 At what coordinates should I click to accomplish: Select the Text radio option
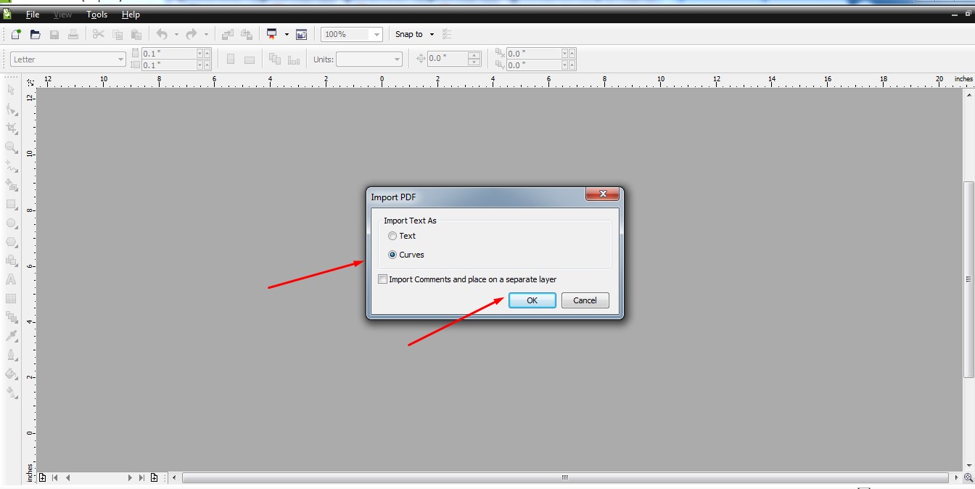pyautogui.click(x=392, y=236)
